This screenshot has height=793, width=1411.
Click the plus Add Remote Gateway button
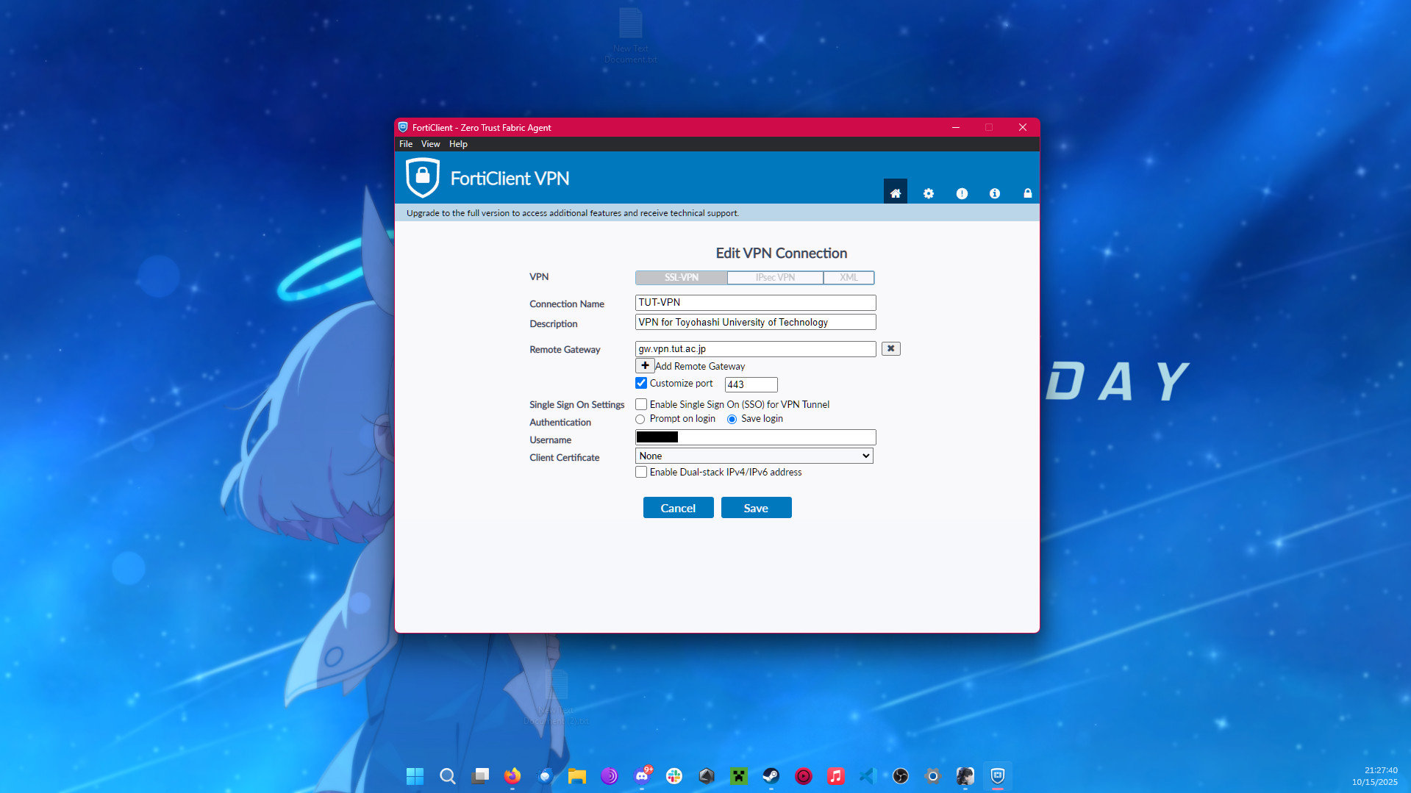[x=645, y=365]
